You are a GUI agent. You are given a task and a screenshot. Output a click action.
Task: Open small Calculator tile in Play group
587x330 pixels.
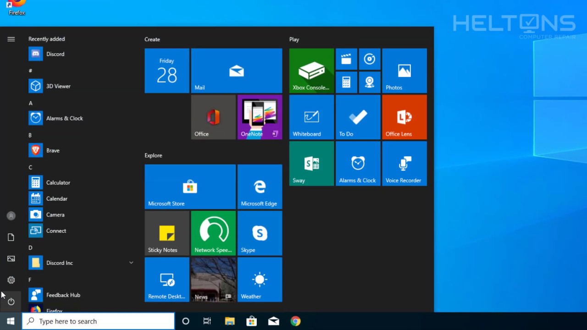pos(346,82)
